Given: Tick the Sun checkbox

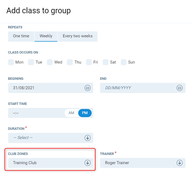Looking at the screenshot, I should coord(124,62).
